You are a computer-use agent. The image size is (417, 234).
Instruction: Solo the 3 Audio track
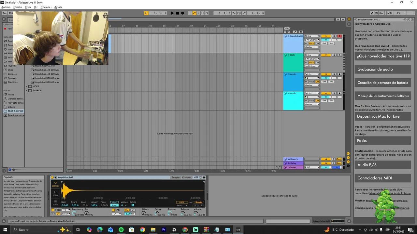(334, 74)
